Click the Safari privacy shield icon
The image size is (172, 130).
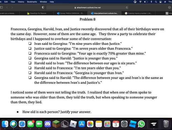[x=43, y=8]
